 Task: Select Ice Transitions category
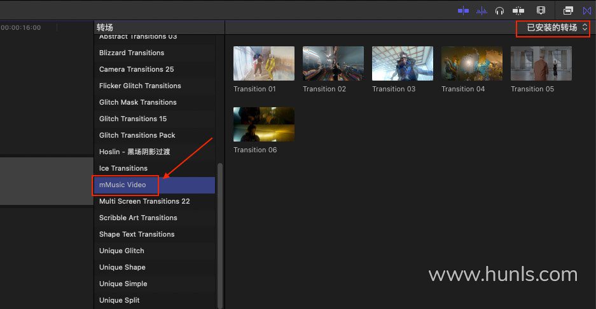click(155, 168)
